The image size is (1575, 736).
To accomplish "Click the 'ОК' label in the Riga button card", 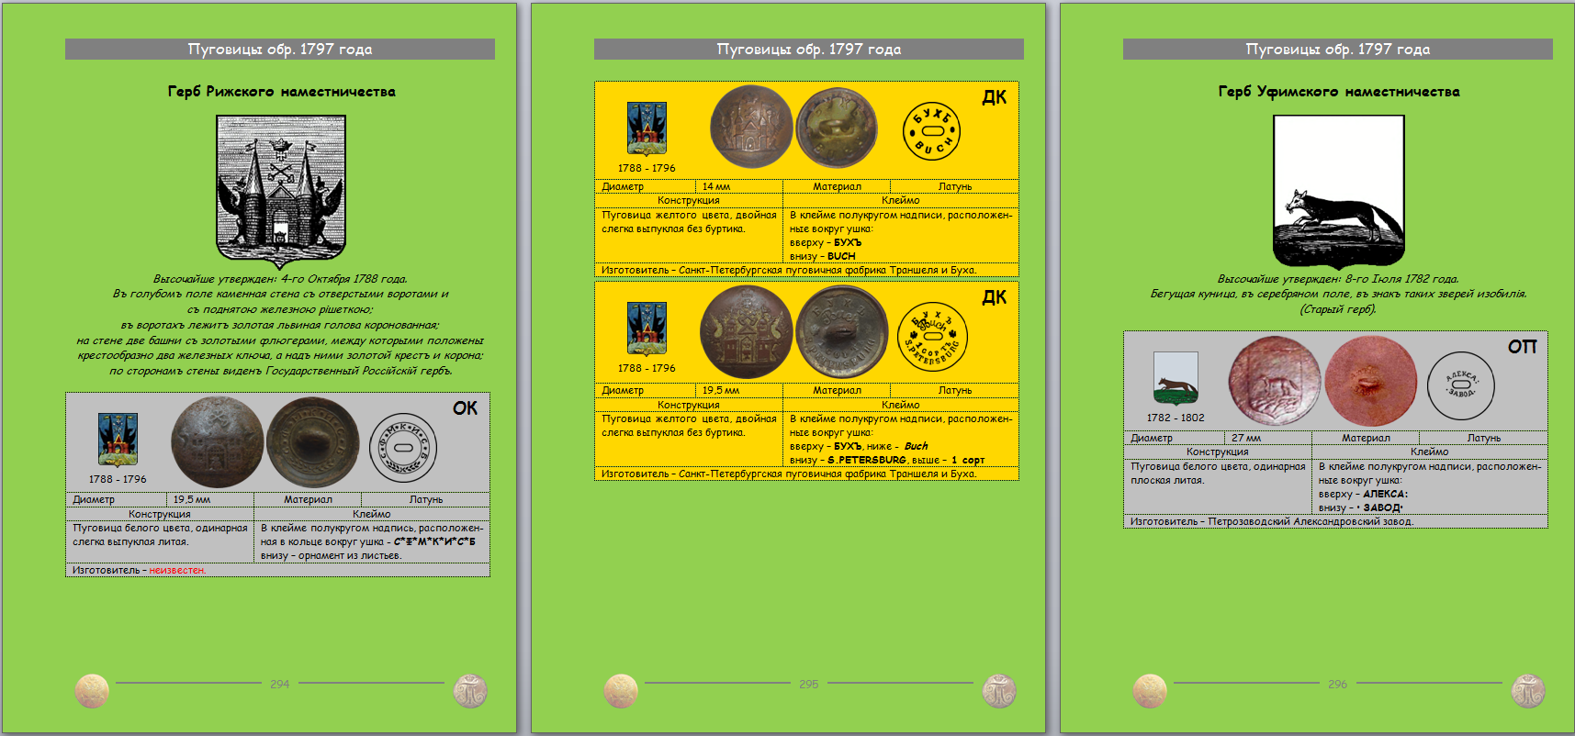I will pyautogui.click(x=465, y=408).
